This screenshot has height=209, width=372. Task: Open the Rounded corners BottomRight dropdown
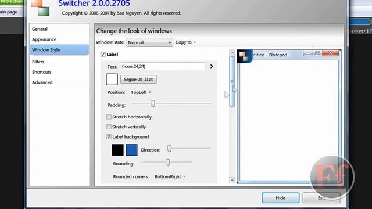[170, 176]
